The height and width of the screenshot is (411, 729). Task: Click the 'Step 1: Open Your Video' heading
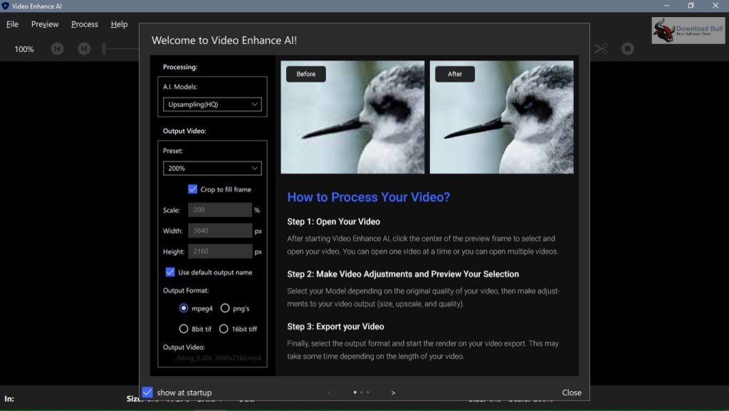coord(333,222)
